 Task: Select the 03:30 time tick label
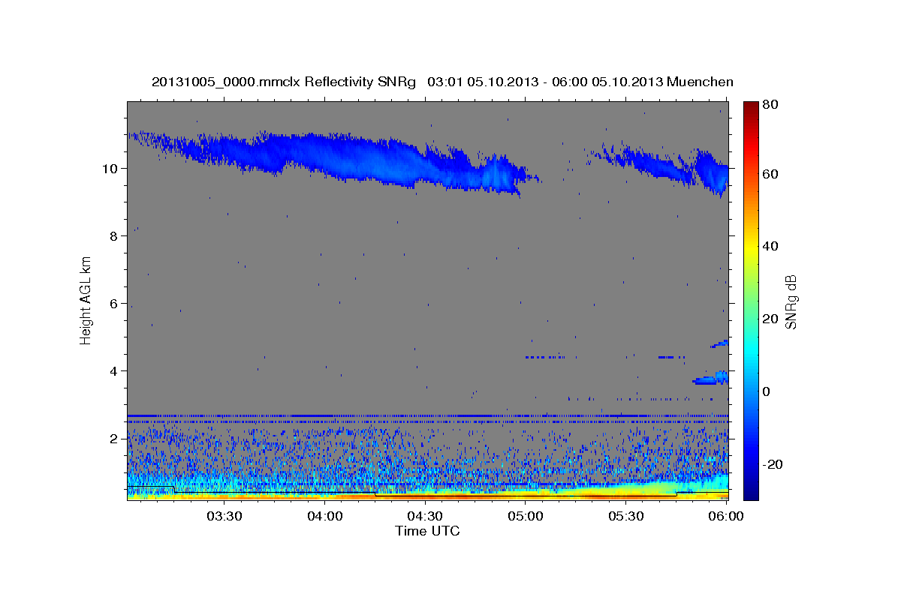pyautogui.click(x=223, y=517)
